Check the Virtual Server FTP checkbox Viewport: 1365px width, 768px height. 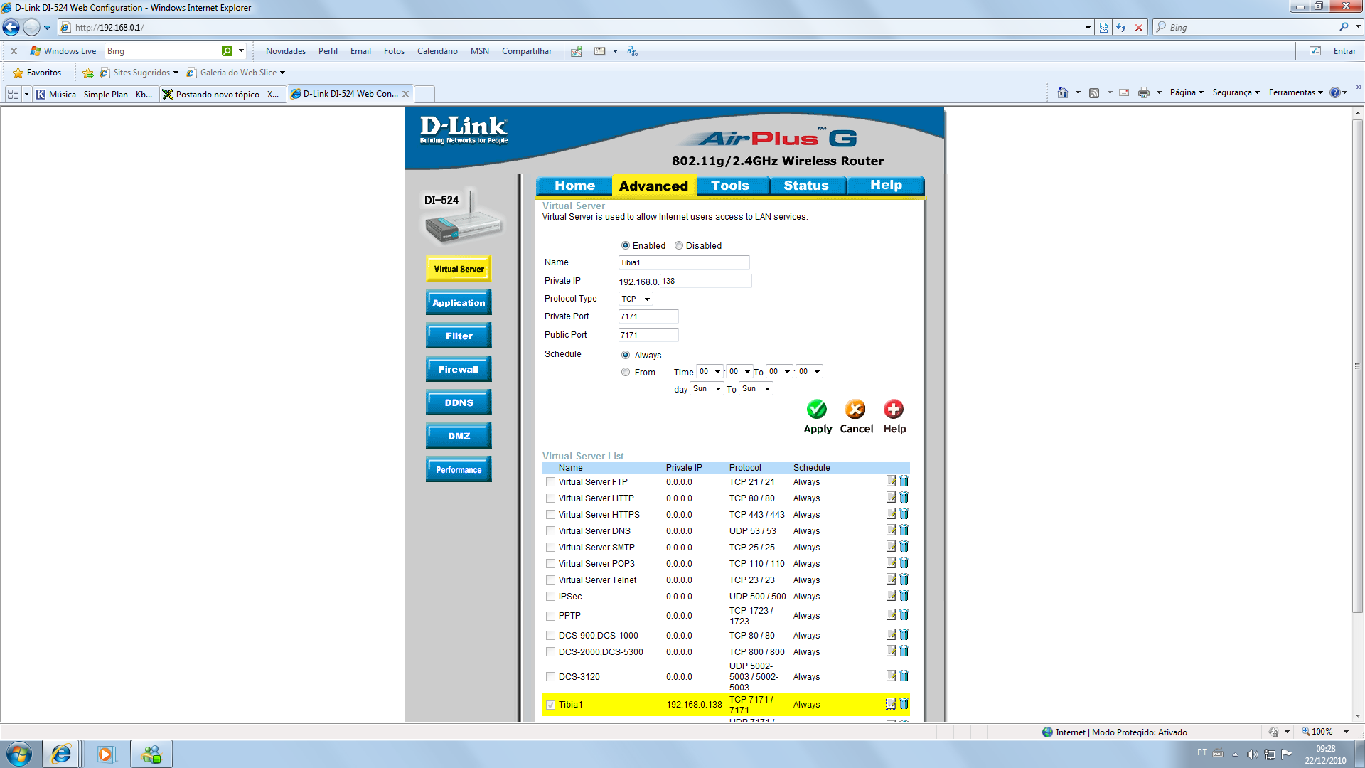coord(550,482)
